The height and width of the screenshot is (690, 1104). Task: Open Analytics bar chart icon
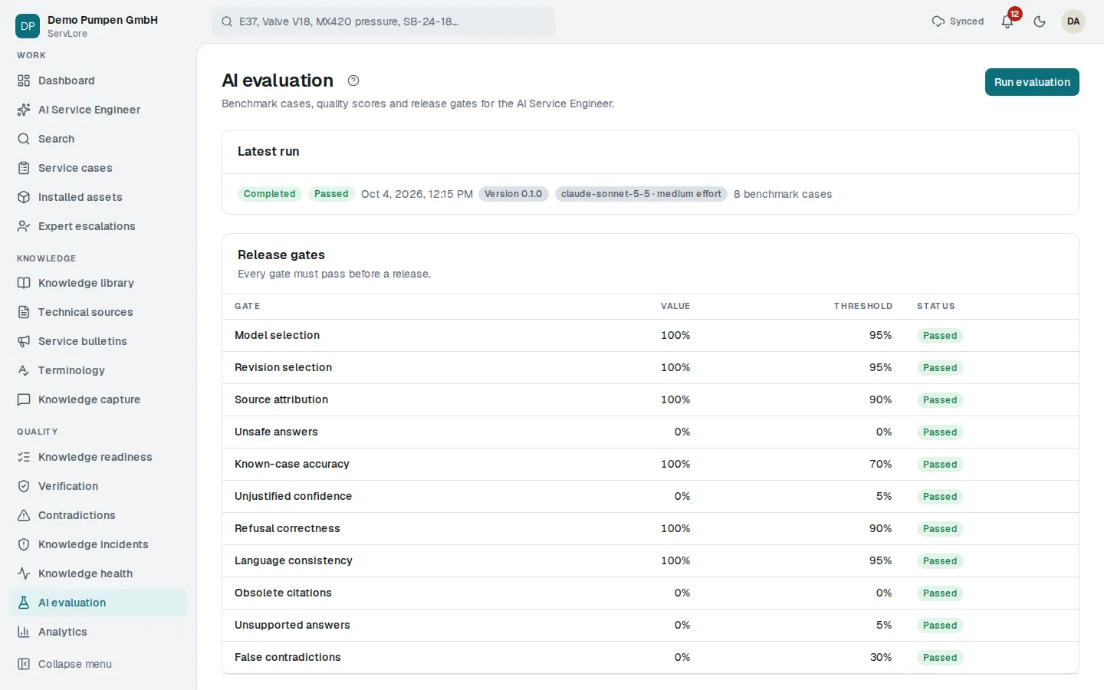[24, 632]
